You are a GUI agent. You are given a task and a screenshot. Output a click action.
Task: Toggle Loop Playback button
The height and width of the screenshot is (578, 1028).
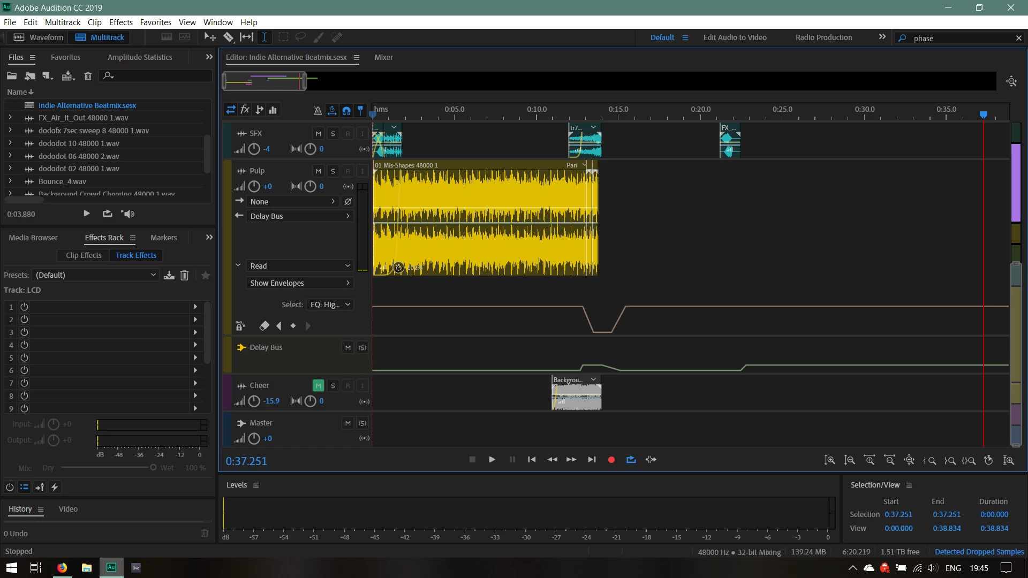631,460
